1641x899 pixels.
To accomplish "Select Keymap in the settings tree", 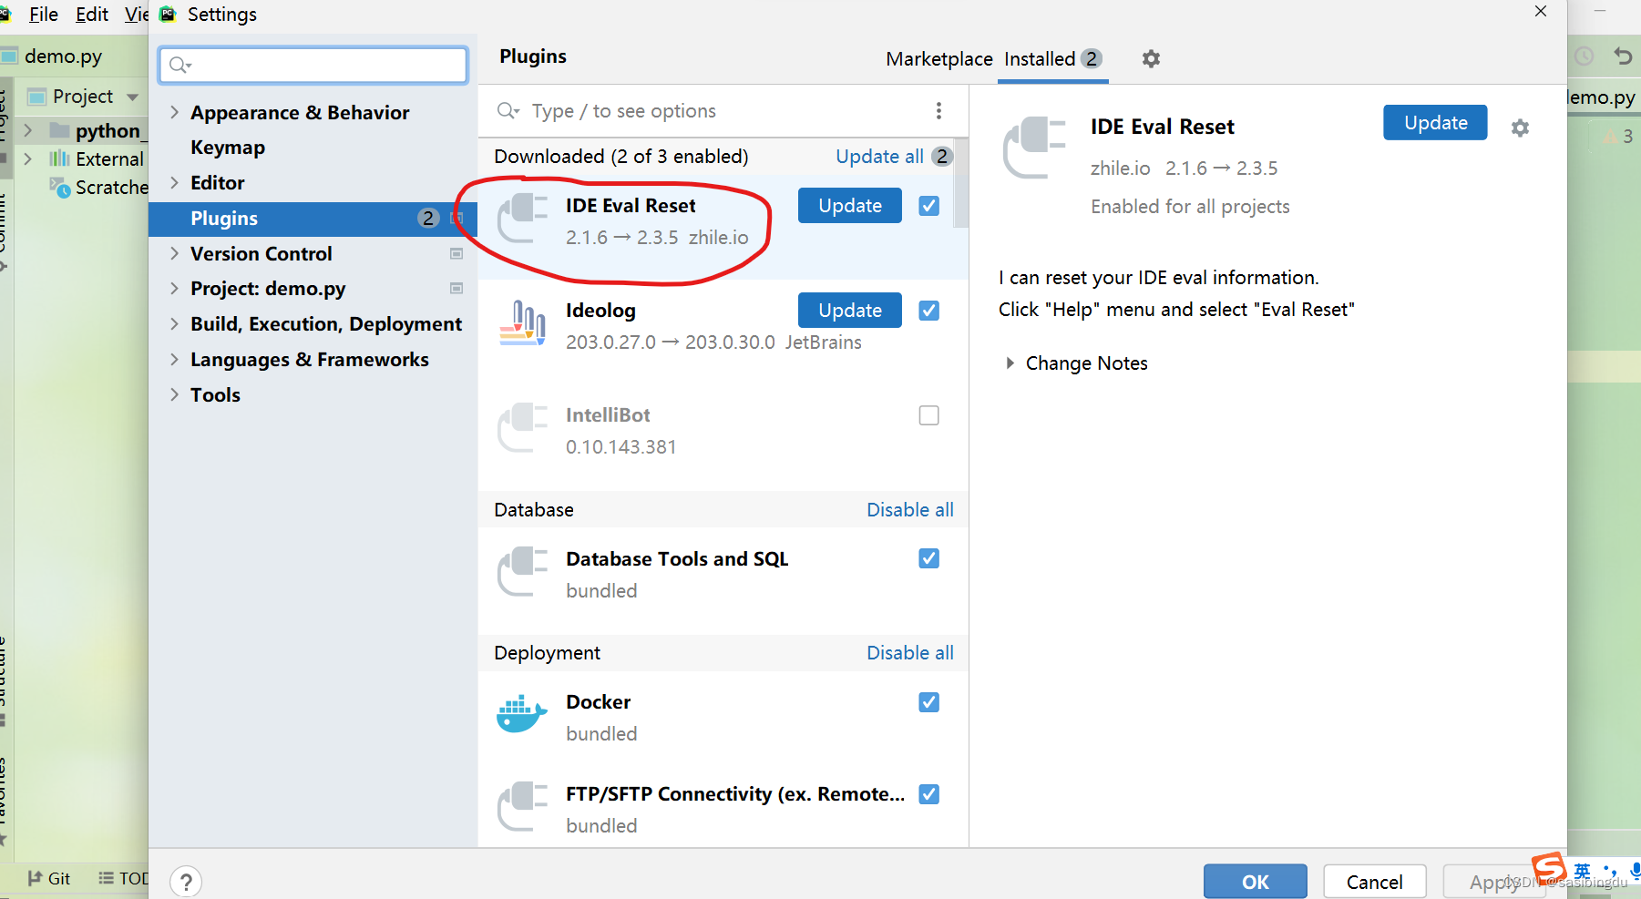I will point(228,148).
